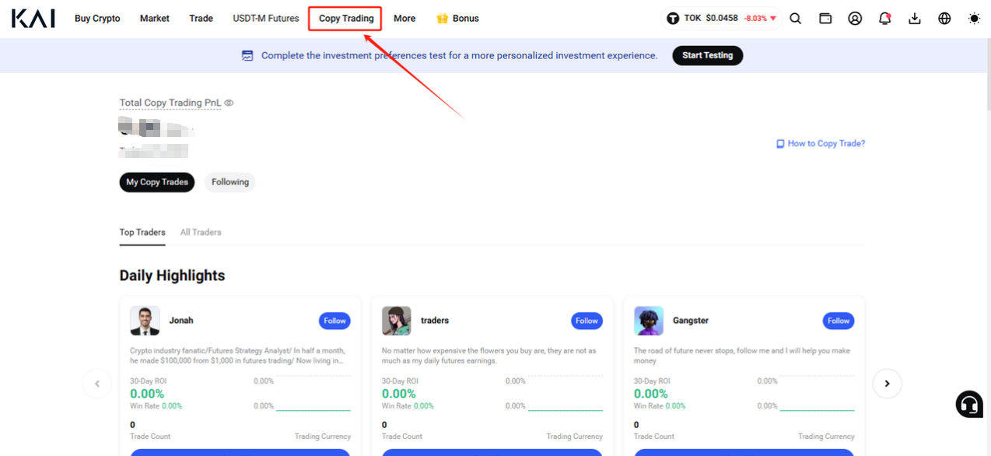Viewport: 991px width, 456px height.
Task: Open the search magnifier icon
Action: [795, 18]
